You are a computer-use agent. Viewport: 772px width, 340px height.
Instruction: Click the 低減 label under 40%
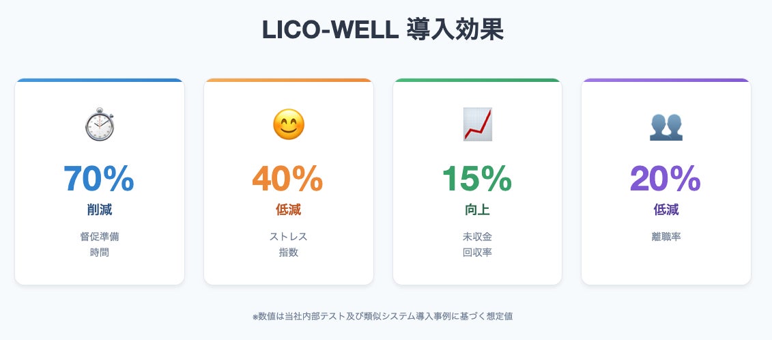click(x=288, y=210)
